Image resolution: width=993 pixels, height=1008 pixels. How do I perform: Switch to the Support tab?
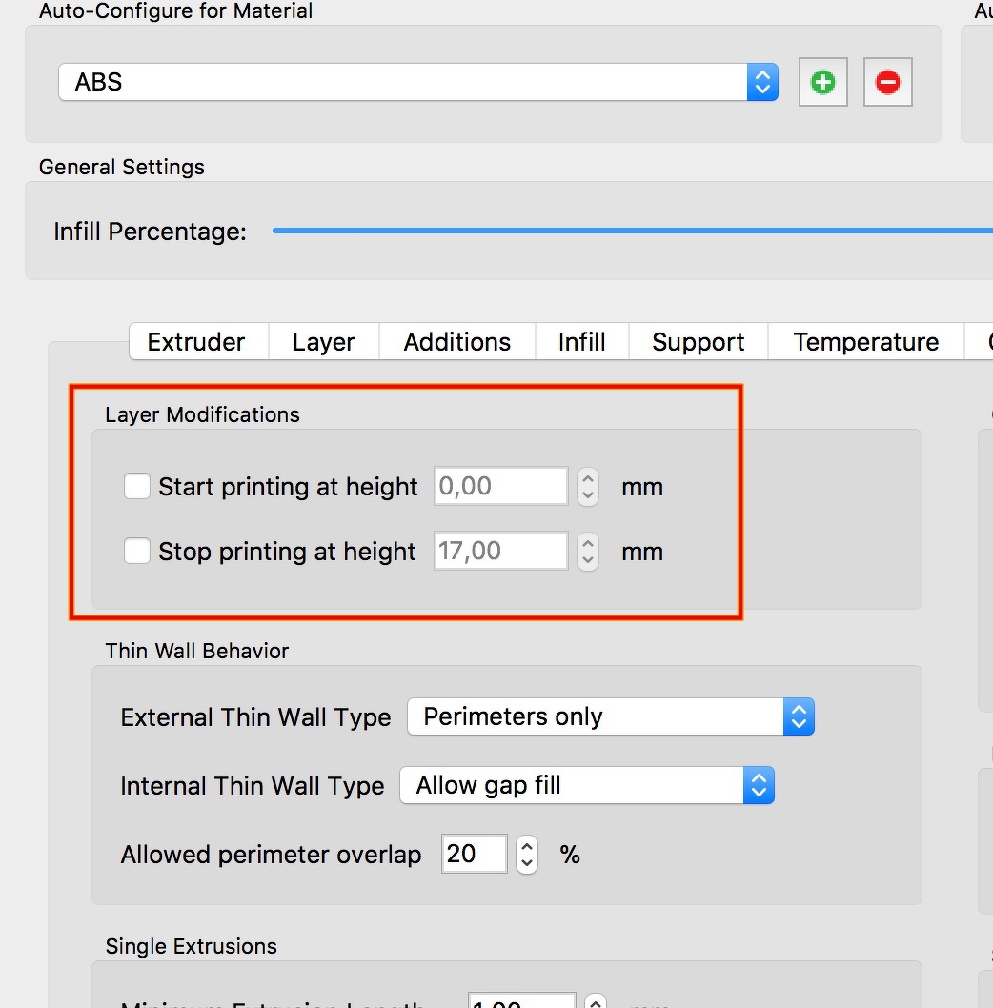click(x=698, y=342)
